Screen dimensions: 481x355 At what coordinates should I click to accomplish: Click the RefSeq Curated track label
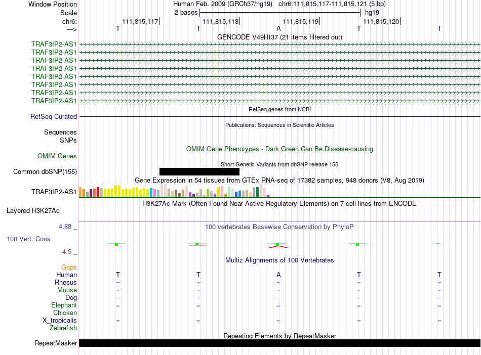point(54,116)
